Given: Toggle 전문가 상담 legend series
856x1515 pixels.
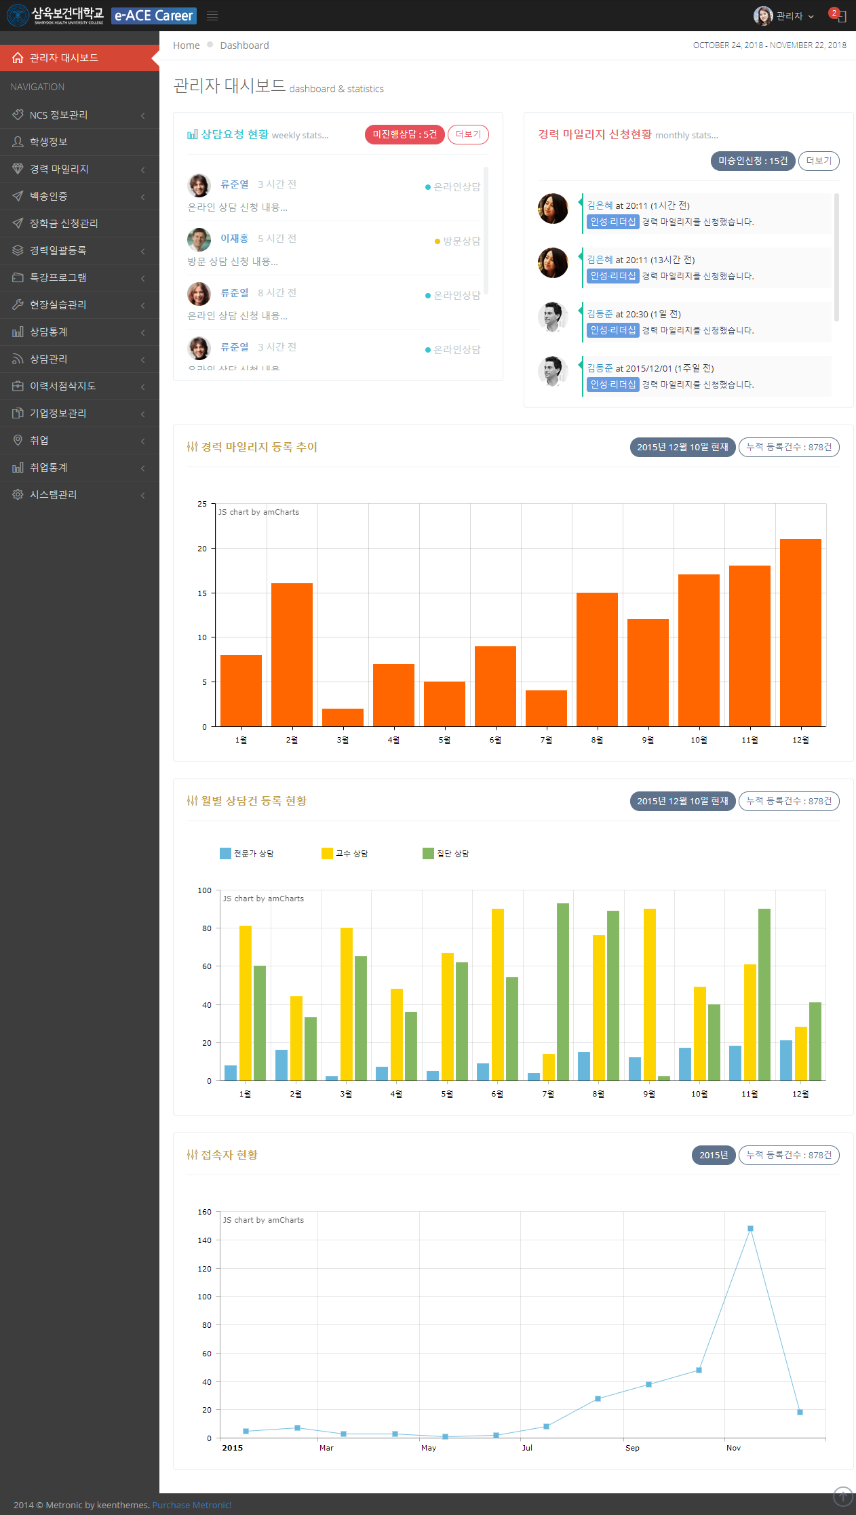Looking at the screenshot, I should click(x=247, y=853).
